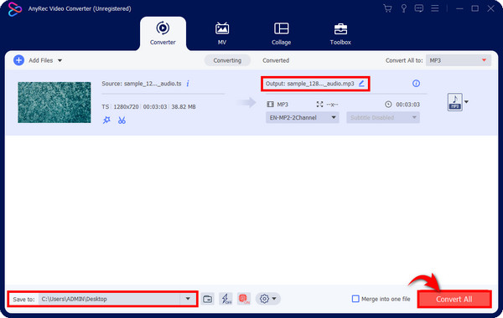This screenshot has height=318, width=503.
Task: Toggle the red GPU acceleration icon
Action: pos(244,299)
